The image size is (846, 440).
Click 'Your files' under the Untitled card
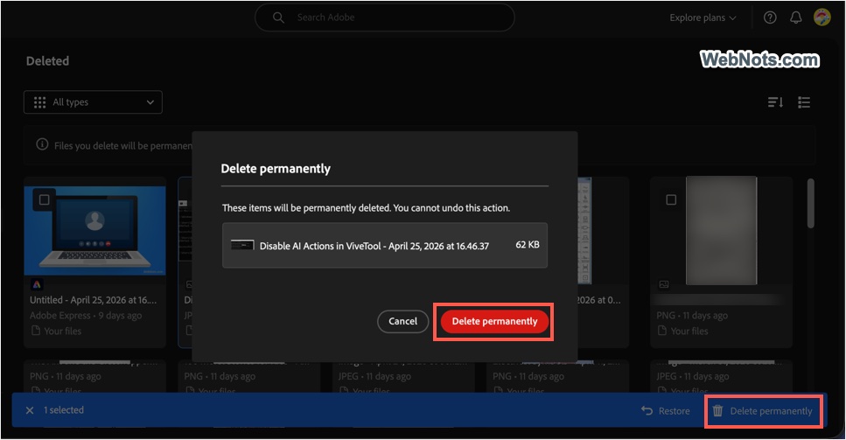56,331
